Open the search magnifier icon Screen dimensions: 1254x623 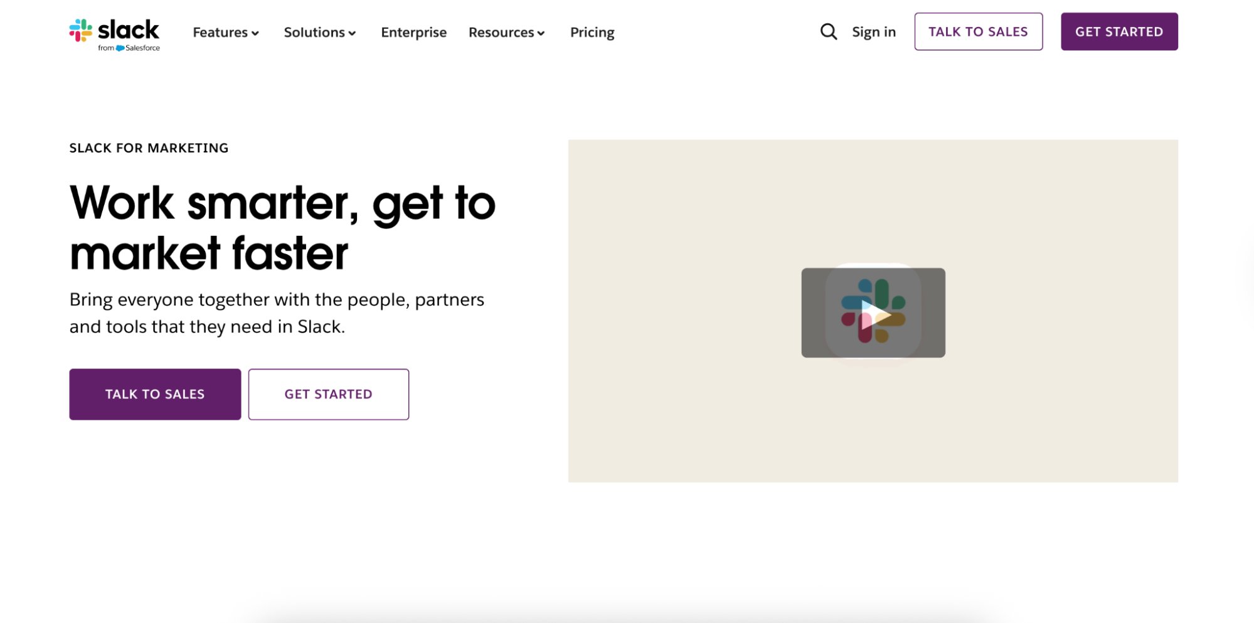[828, 31]
